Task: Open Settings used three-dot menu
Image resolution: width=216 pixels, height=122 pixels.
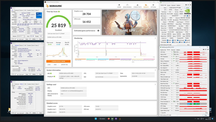Action: (155, 84)
